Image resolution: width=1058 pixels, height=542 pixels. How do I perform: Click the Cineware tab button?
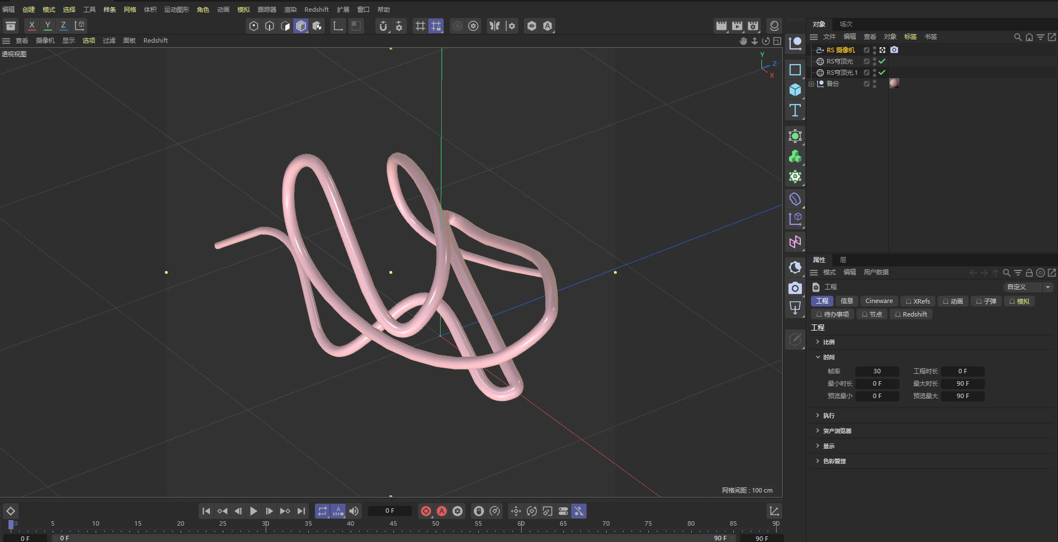pyautogui.click(x=879, y=301)
